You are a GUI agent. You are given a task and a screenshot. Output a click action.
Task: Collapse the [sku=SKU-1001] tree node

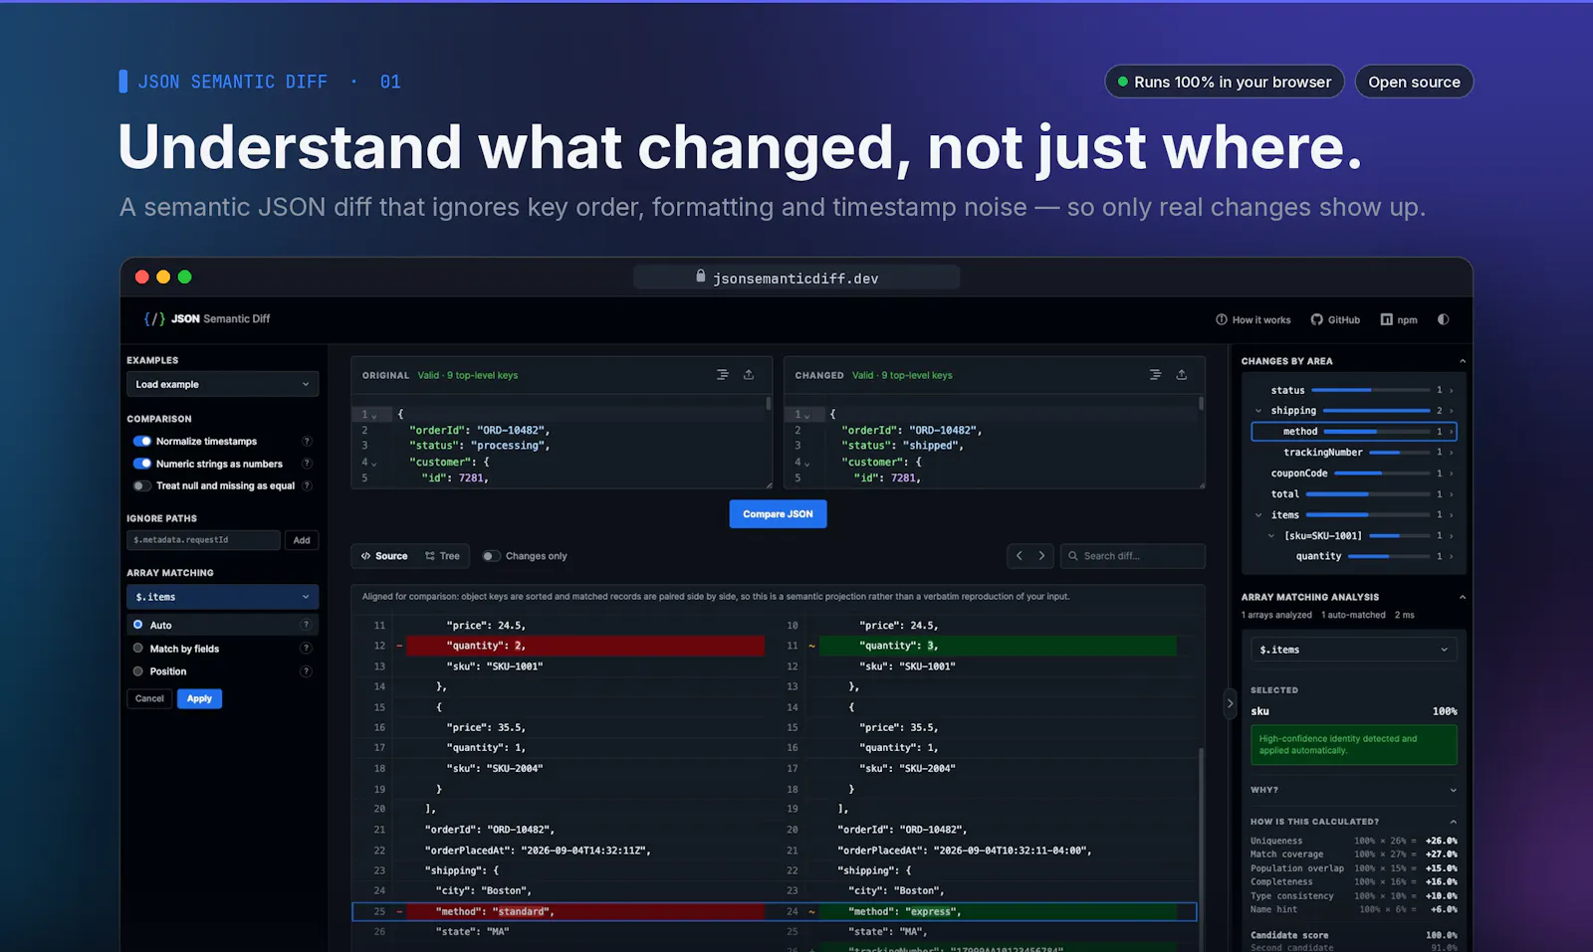click(1271, 536)
